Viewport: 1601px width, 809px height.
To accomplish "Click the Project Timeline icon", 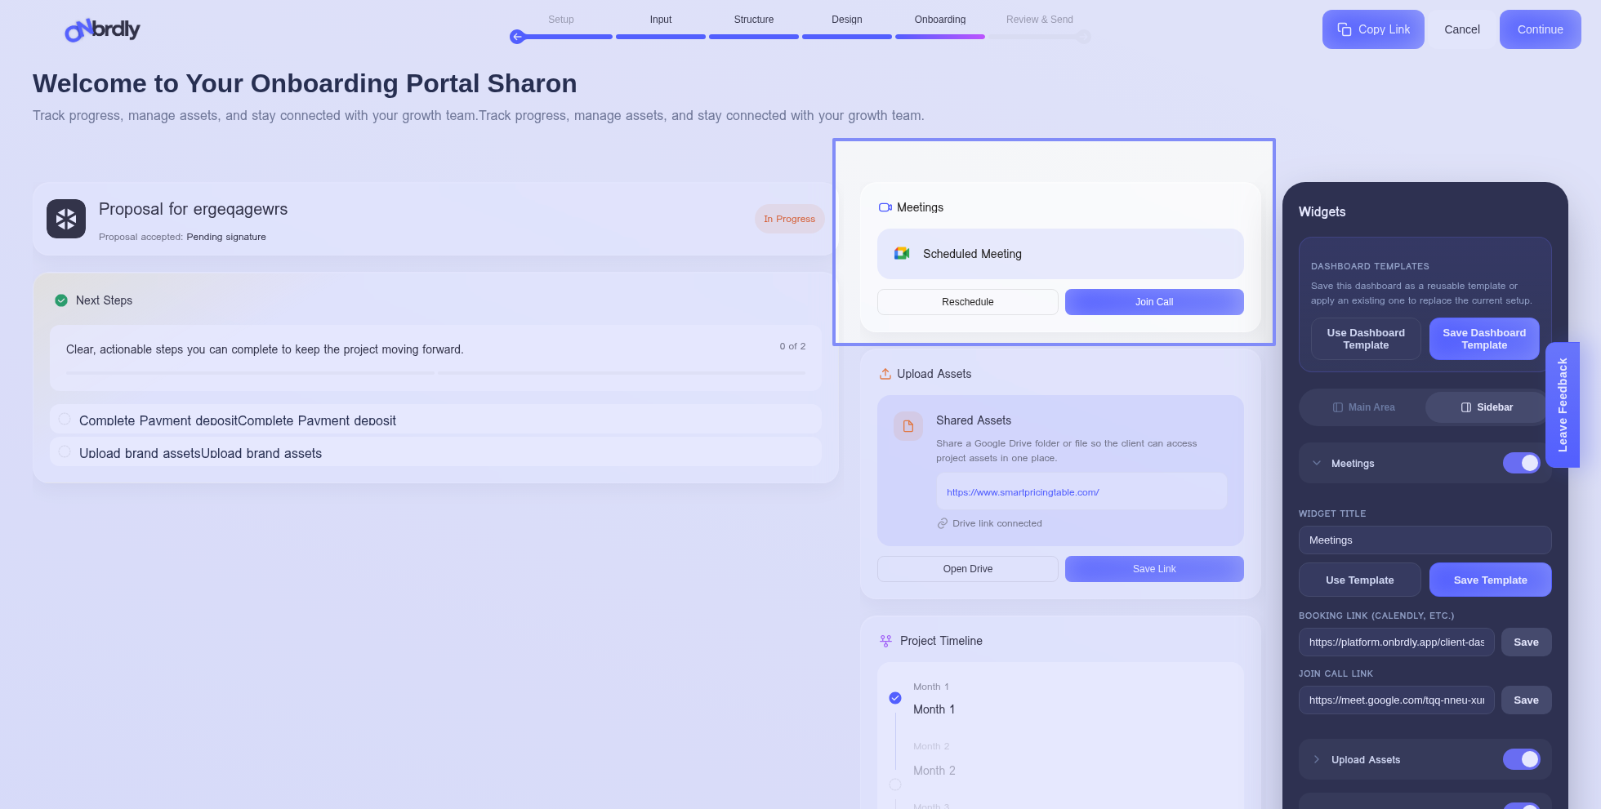I will coord(885,641).
